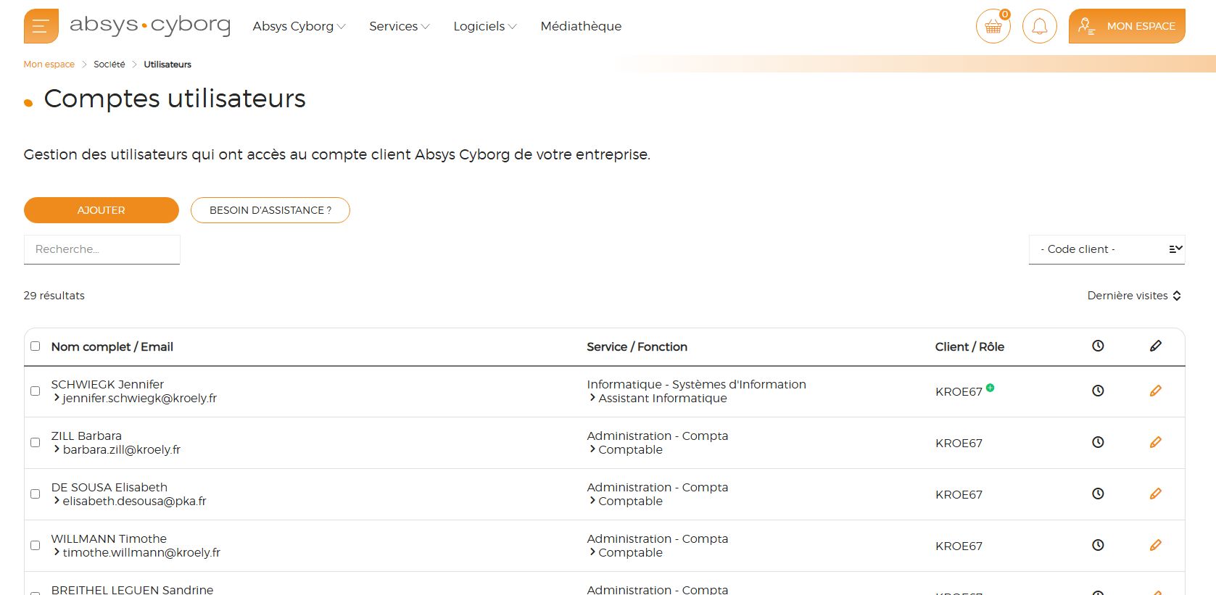Viewport: 1216px width, 595px height.
Task: Click the pencil icon in table header
Action: (1156, 346)
